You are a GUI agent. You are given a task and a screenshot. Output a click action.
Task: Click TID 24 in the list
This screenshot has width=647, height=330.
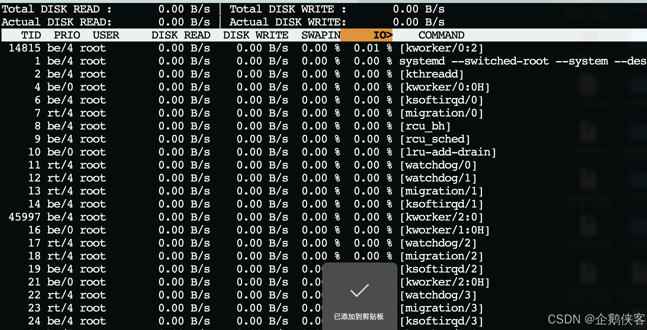(34, 321)
